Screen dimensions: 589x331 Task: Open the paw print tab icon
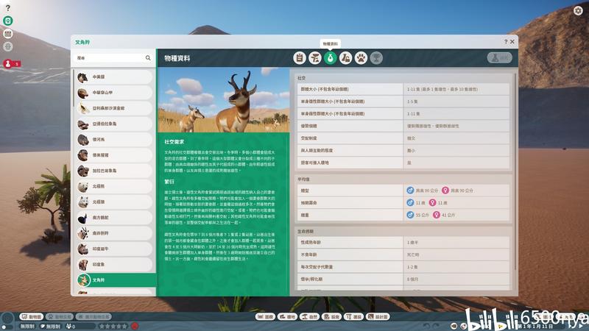361,58
